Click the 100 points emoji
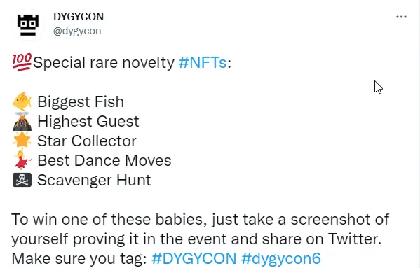 (22, 62)
